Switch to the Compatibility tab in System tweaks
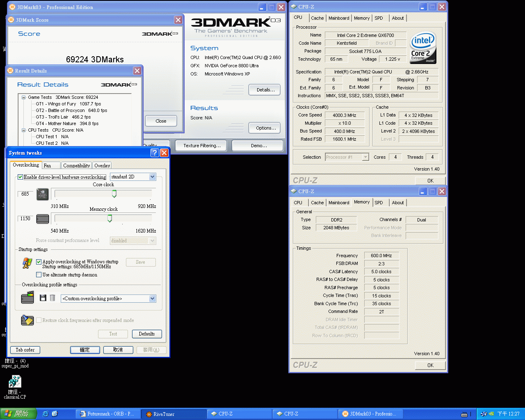 (x=77, y=166)
